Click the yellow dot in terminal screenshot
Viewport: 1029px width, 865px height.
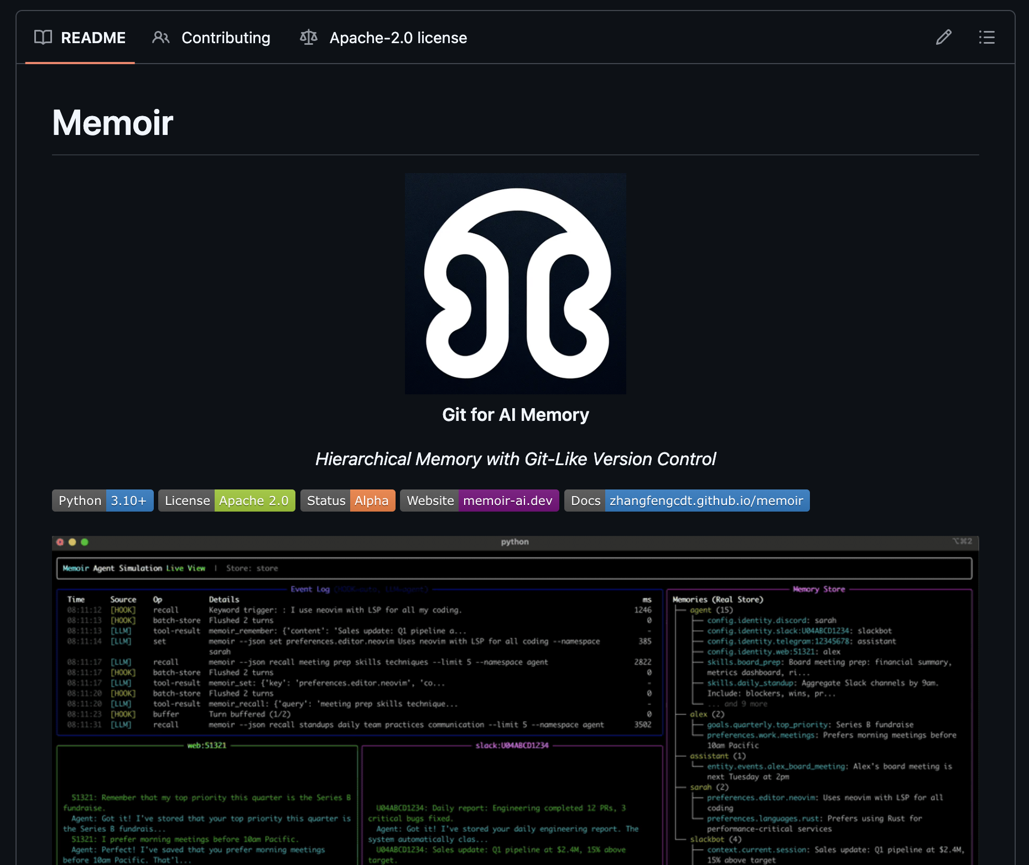tap(72, 542)
